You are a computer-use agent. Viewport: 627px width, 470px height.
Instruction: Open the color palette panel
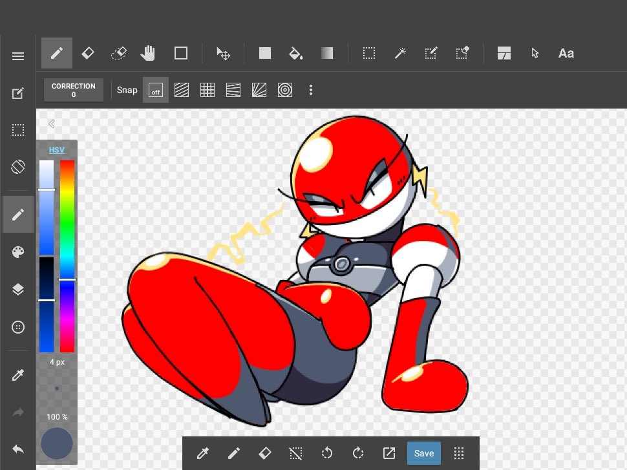[18, 252]
